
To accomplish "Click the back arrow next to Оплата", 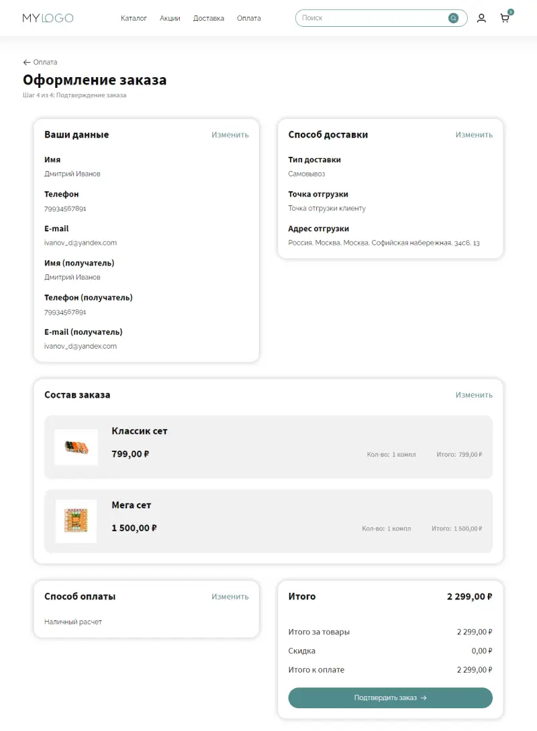I will coord(27,62).
